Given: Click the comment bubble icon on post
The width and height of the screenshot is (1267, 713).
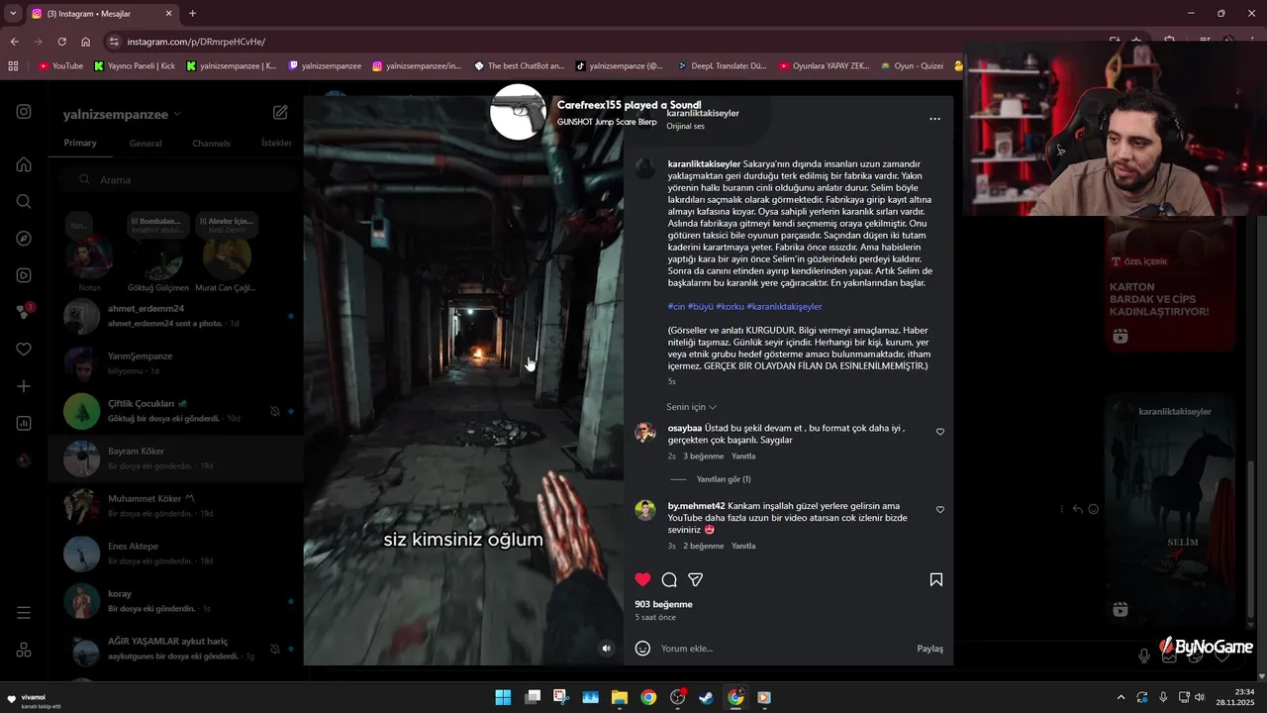Looking at the screenshot, I should coord(669,579).
